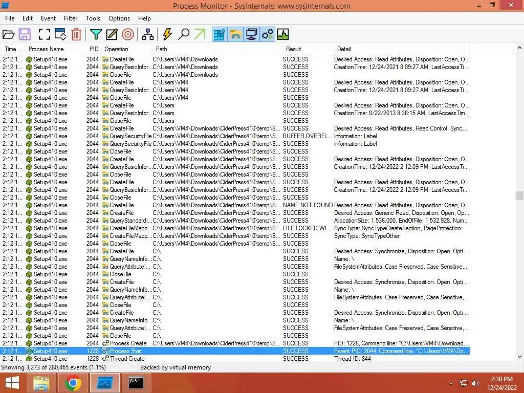
Task: Toggle Show Process and Thread Activity
Action: (x=268, y=34)
